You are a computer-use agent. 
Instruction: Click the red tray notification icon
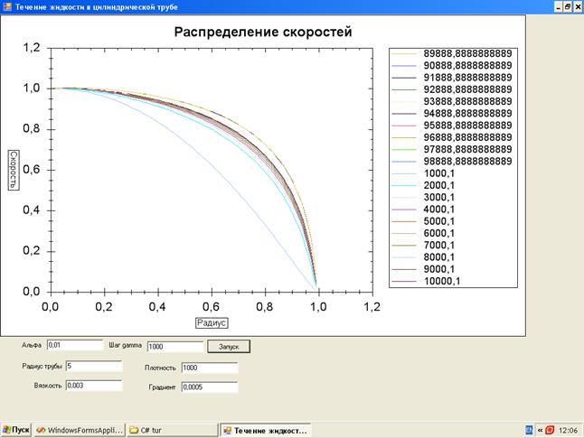tap(550, 430)
